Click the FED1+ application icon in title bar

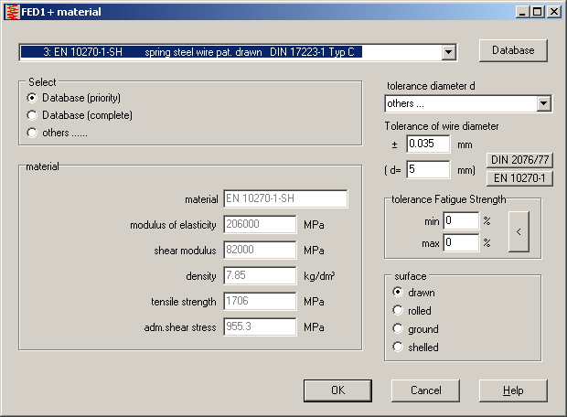[12, 12]
